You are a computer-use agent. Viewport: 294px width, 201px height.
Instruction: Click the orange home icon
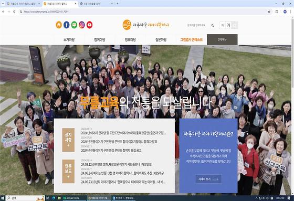point(59,25)
